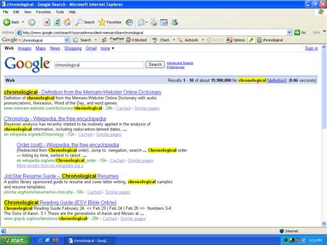Expand the 'more' services dropdown
The height and width of the screenshot is (245, 327).
point(107,48)
